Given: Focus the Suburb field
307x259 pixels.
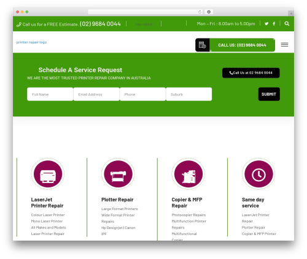Looking at the screenshot, I should click(188, 94).
